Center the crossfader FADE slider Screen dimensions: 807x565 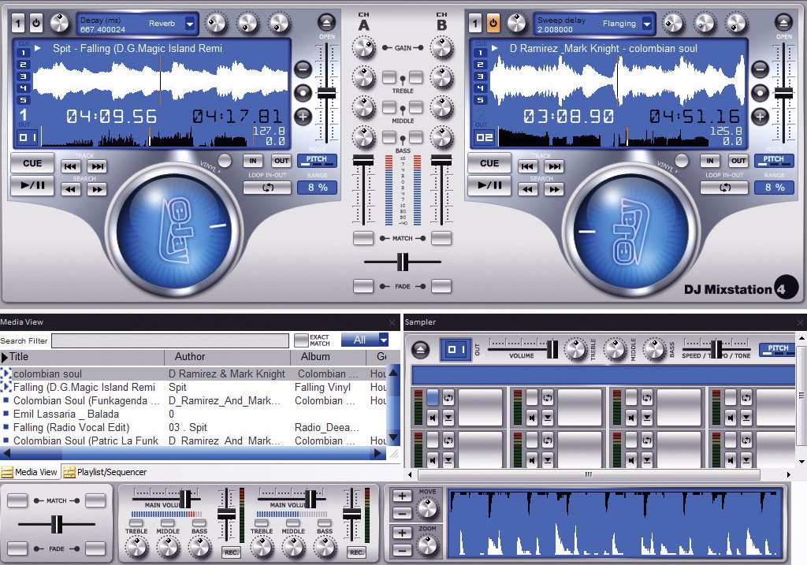(x=403, y=263)
